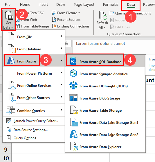
Task: Click the Azure Data Explorer icon
Action: point(74,146)
